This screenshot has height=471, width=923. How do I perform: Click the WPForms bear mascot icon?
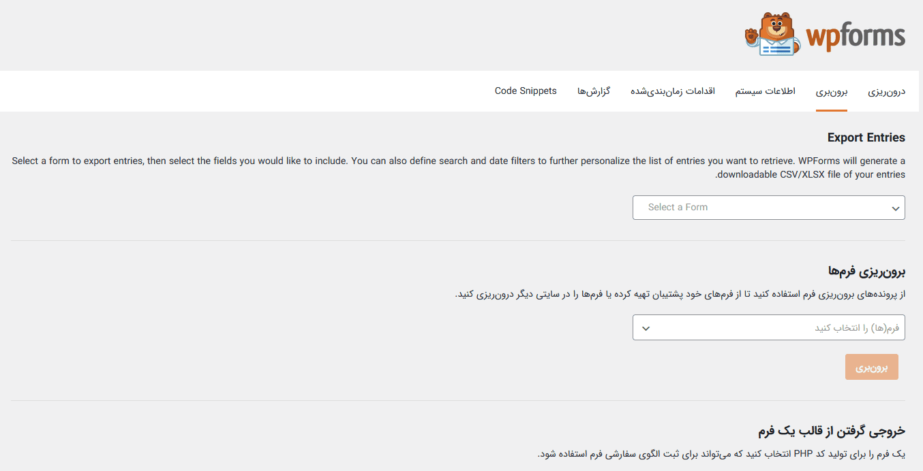(773, 34)
